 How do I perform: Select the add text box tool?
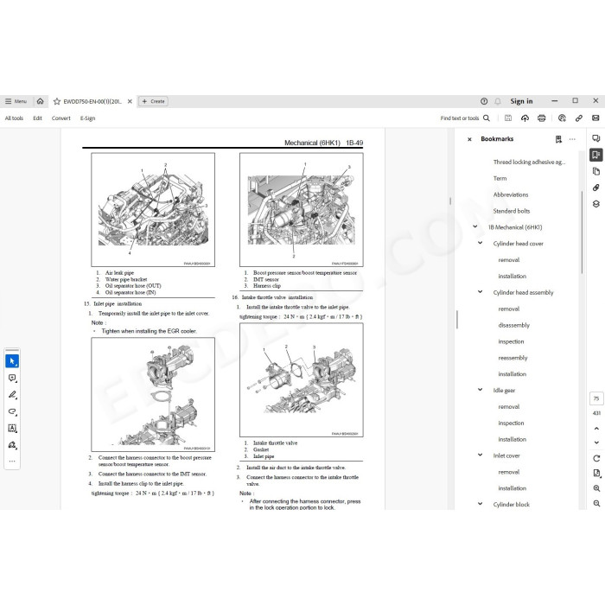(12, 428)
